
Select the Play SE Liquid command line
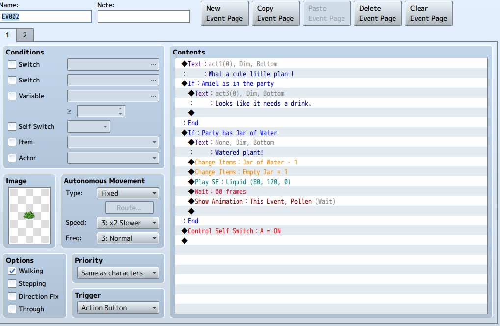pos(331,182)
